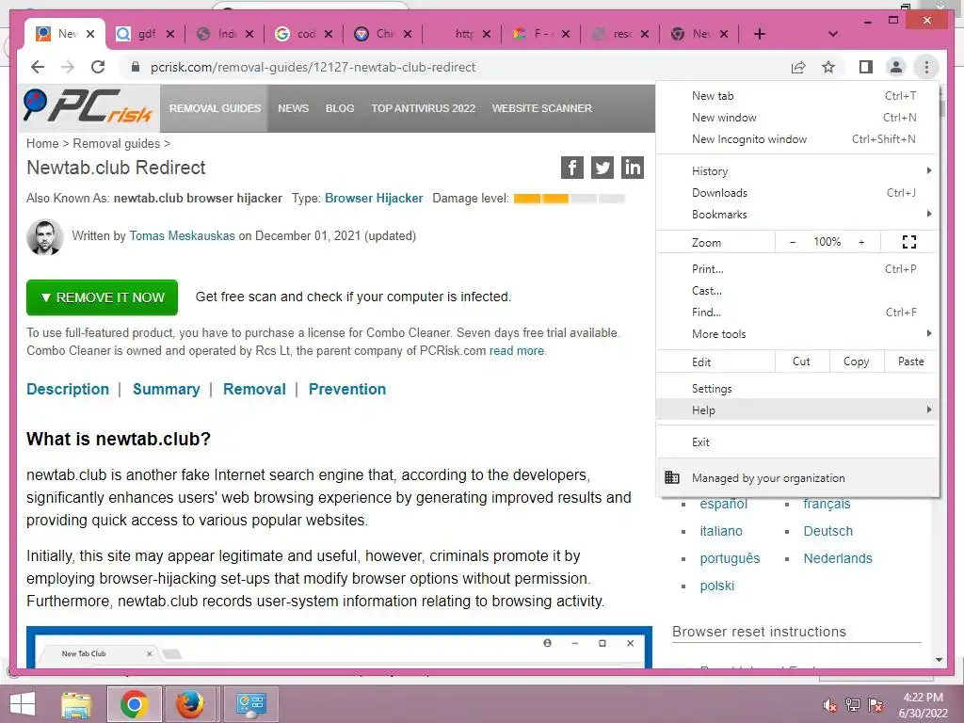Bookmark this page with the star icon
The image size is (964, 723).
pos(828,67)
